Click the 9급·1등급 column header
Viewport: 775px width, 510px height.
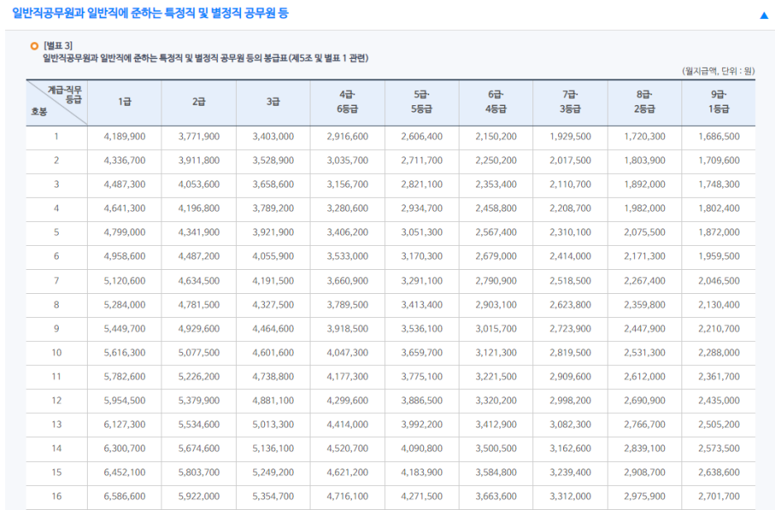click(x=719, y=103)
